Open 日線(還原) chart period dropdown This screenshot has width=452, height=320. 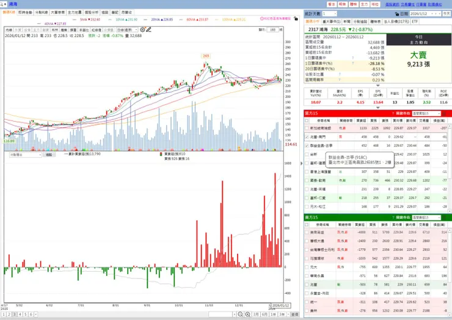pyautogui.click(x=127, y=30)
